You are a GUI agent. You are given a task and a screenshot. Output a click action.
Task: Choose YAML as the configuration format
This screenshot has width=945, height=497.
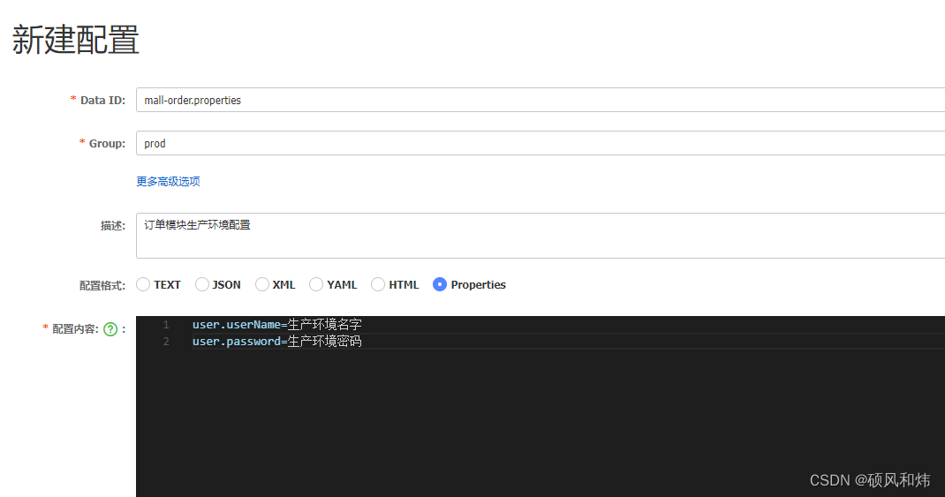click(x=316, y=284)
